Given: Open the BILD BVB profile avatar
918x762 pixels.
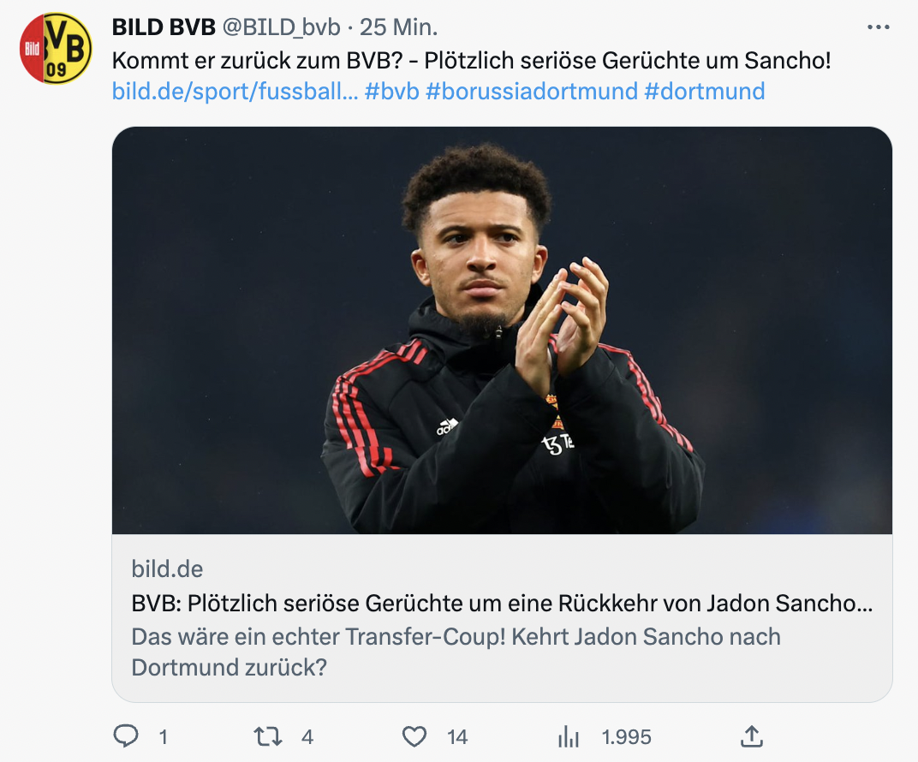Looking at the screenshot, I should point(56,48).
